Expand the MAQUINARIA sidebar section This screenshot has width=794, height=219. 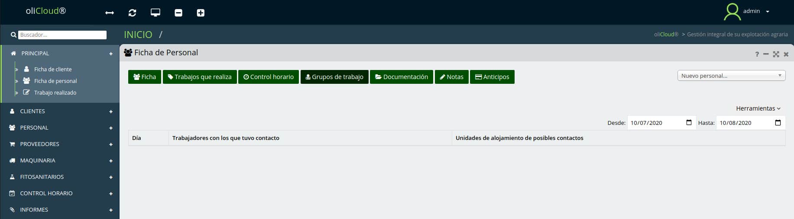pyautogui.click(x=111, y=161)
